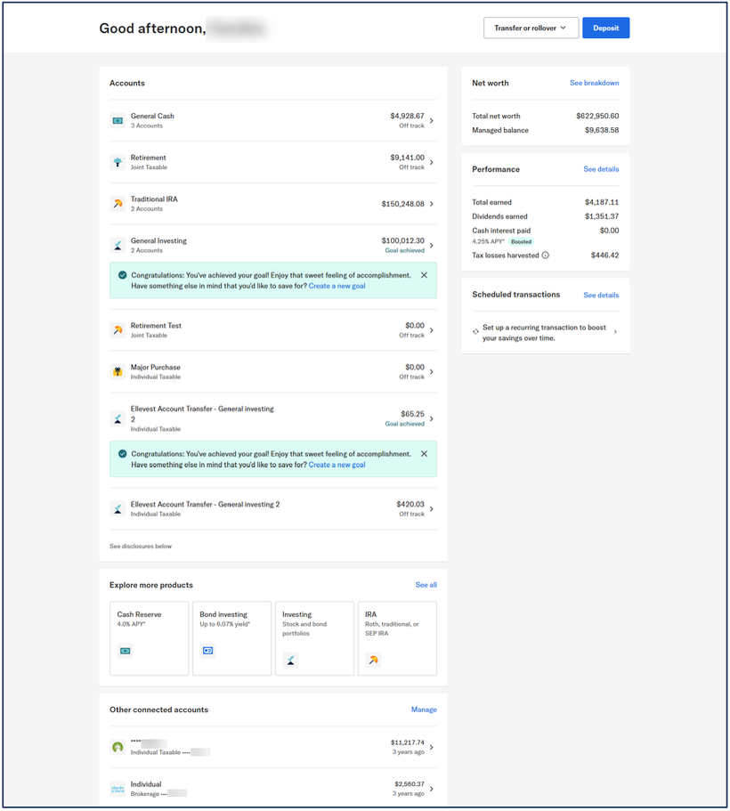Click the General Investing plant icon
The width and height of the screenshot is (730, 811).
118,245
